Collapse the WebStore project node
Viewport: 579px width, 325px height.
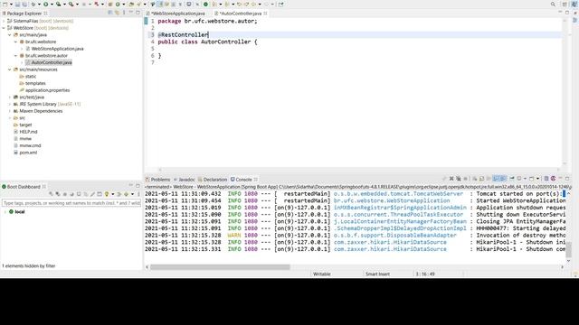click(x=4, y=28)
